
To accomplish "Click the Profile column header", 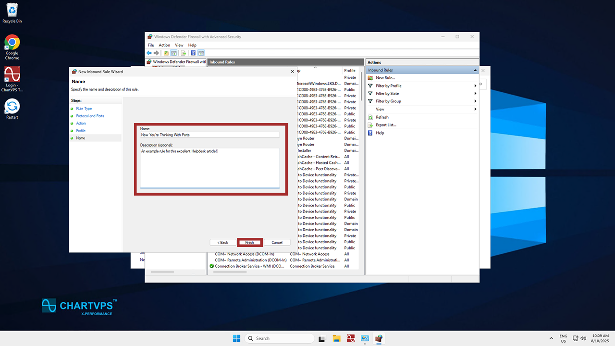I will coord(350,70).
